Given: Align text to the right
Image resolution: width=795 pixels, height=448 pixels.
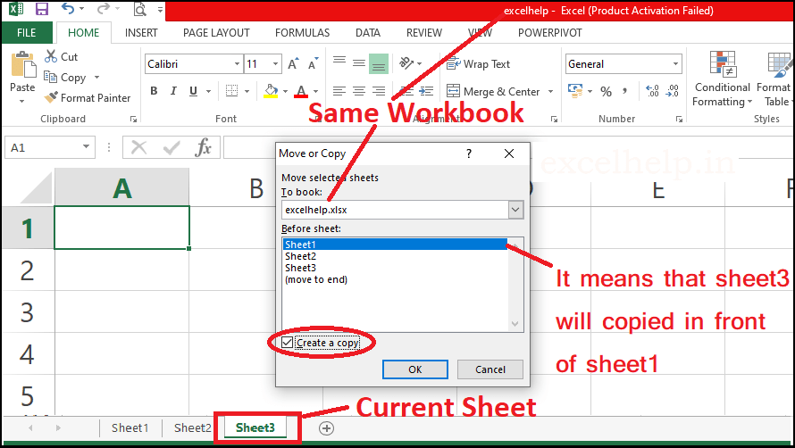Looking at the screenshot, I should point(379,91).
